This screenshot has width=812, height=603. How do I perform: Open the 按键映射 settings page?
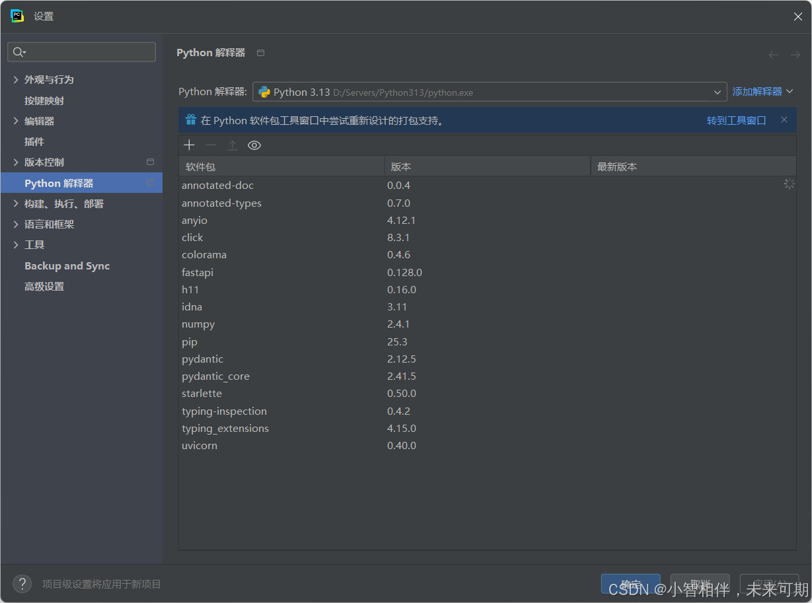44,100
